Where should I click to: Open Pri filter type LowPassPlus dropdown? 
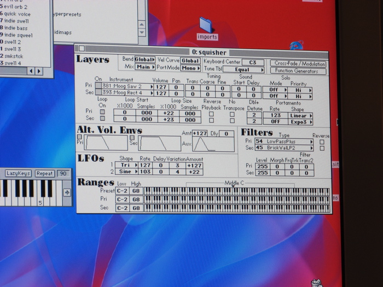(284, 141)
